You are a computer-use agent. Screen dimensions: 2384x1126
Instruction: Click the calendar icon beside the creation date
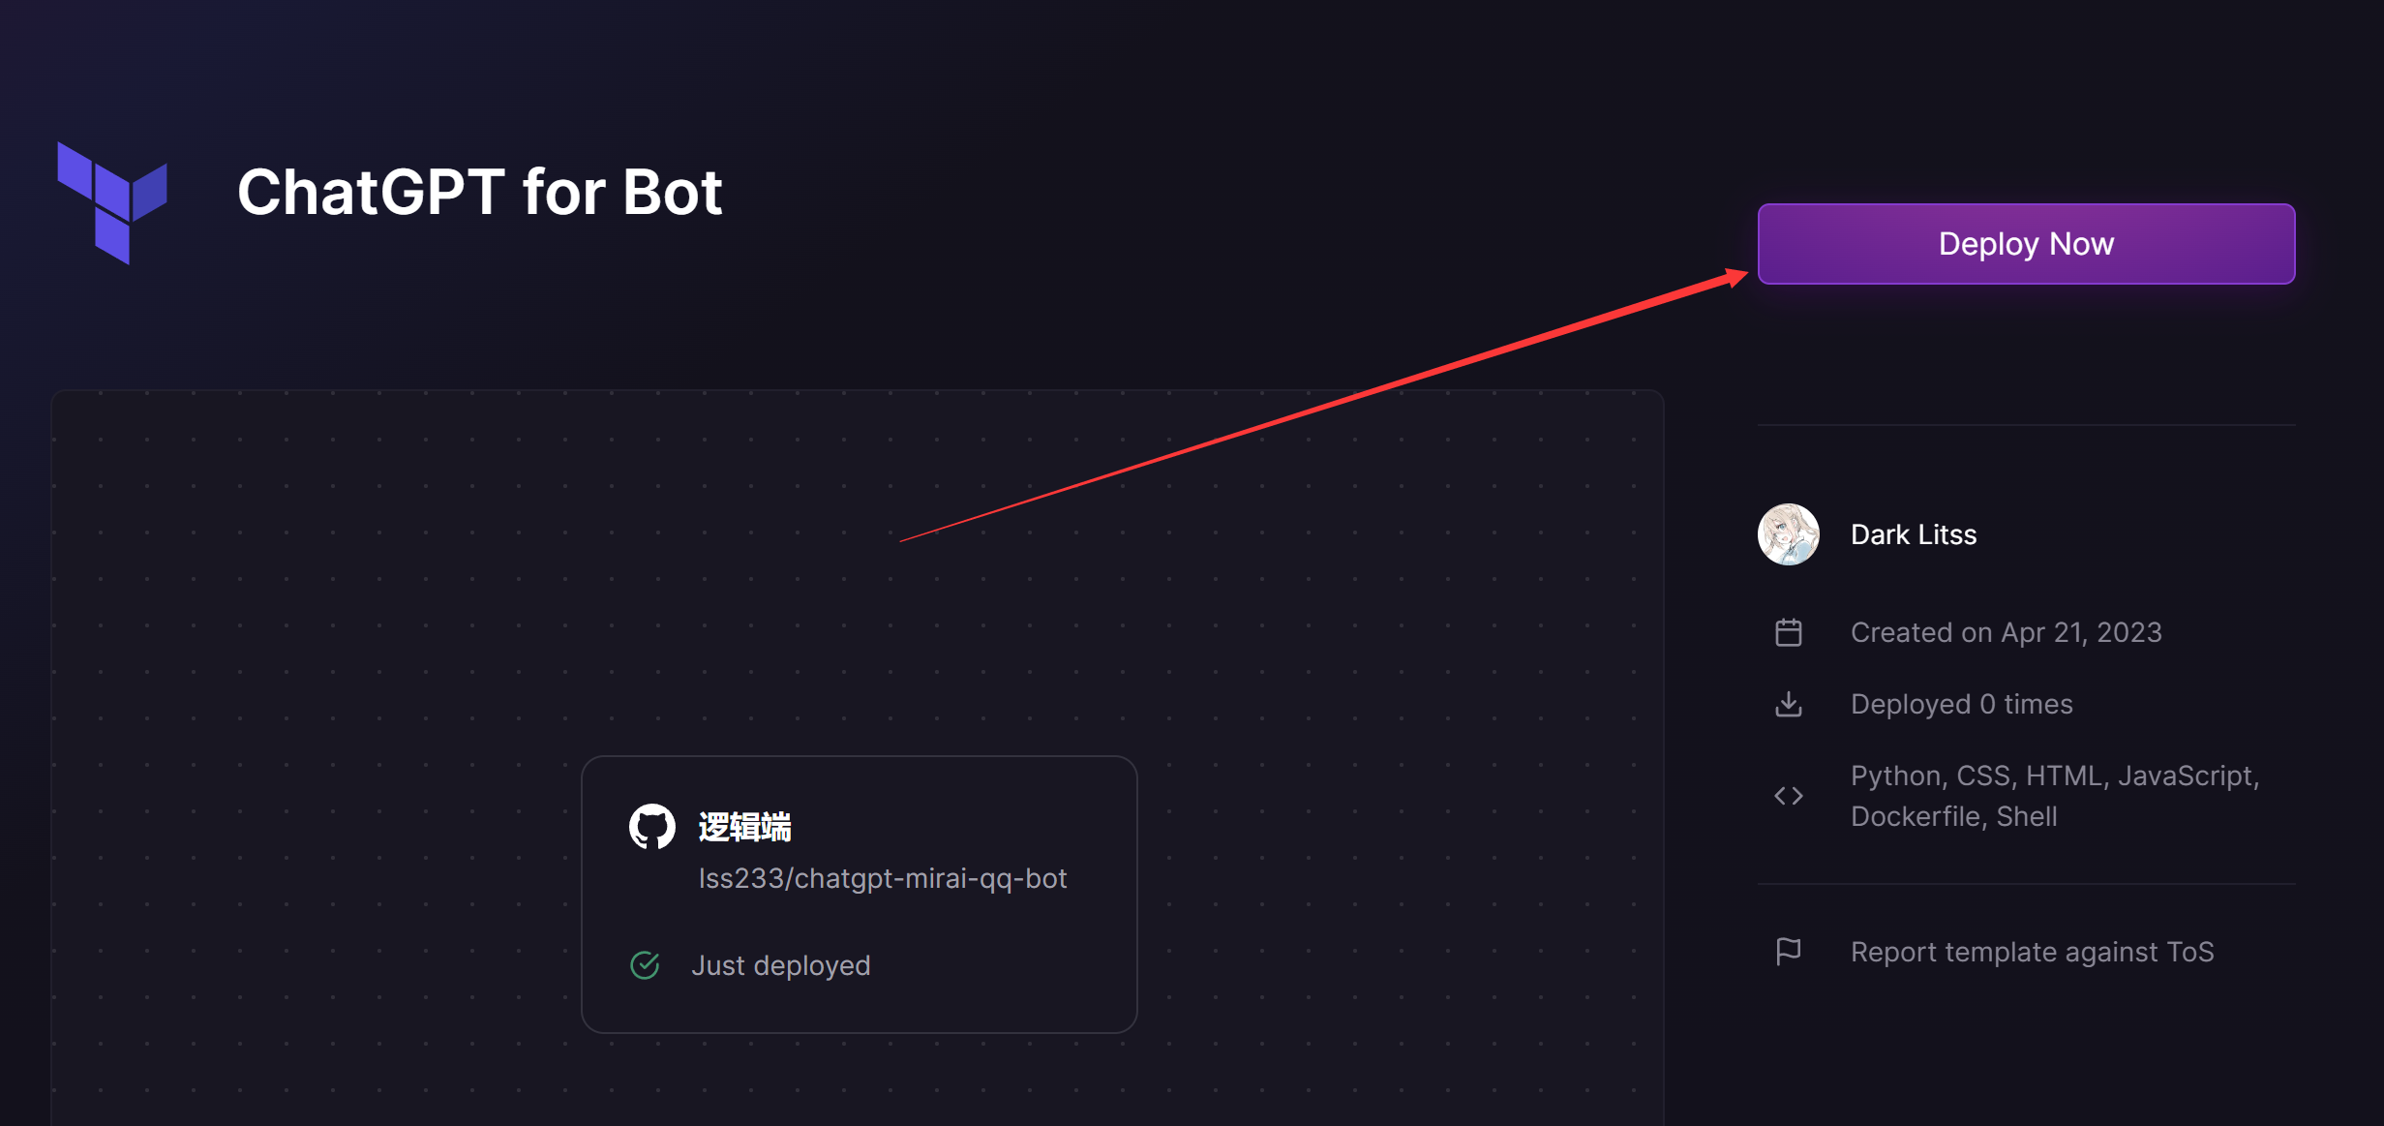pos(1788,632)
